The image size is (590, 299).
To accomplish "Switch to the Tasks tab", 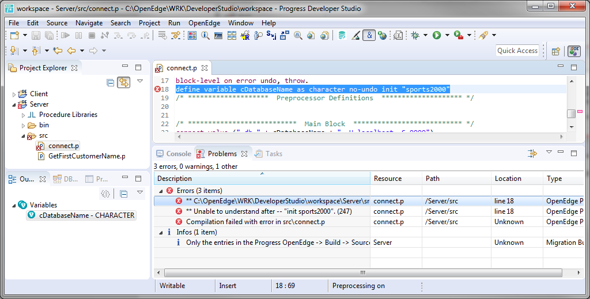I will click(x=268, y=153).
